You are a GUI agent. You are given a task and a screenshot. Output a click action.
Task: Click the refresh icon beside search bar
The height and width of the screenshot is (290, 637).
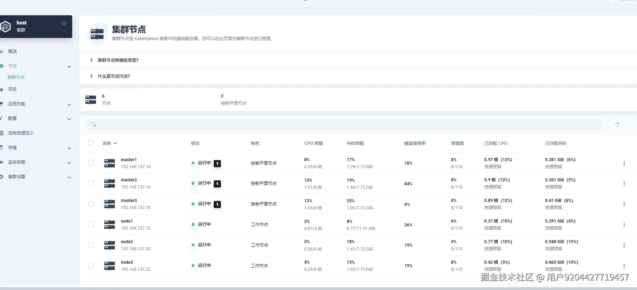[617, 124]
